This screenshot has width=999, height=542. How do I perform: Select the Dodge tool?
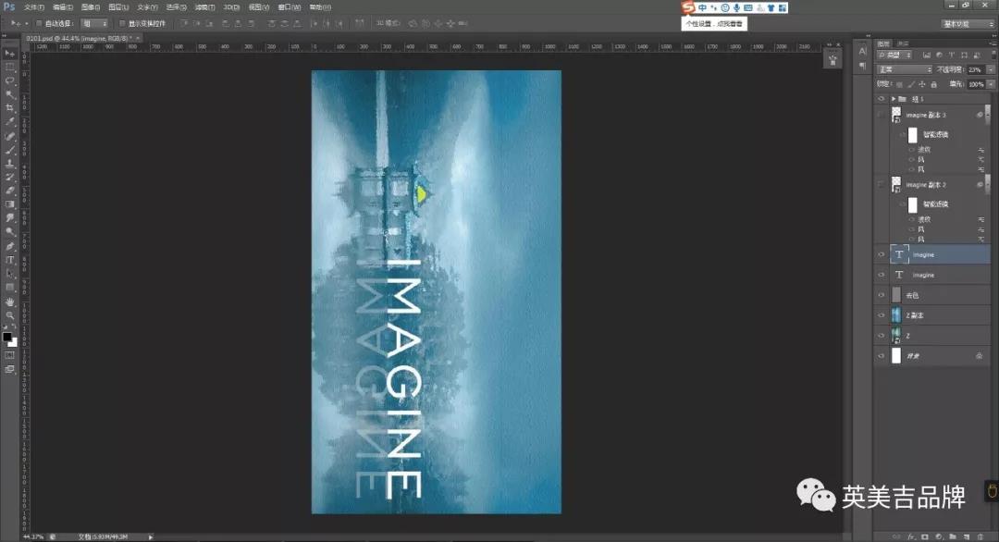coord(9,232)
